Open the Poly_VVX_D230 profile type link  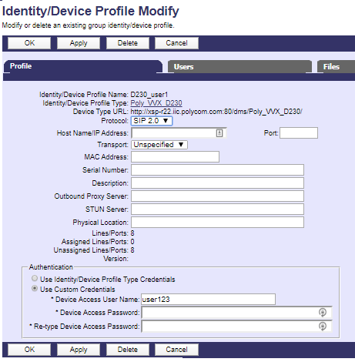tap(156, 103)
